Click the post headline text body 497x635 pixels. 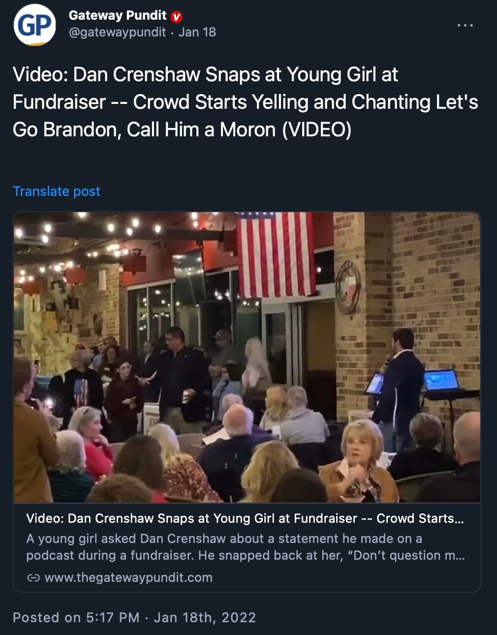[245, 102]
